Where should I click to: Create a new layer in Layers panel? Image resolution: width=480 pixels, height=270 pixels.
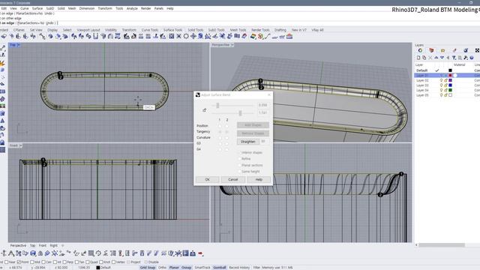pyautogui.click(x=418, y=58)
